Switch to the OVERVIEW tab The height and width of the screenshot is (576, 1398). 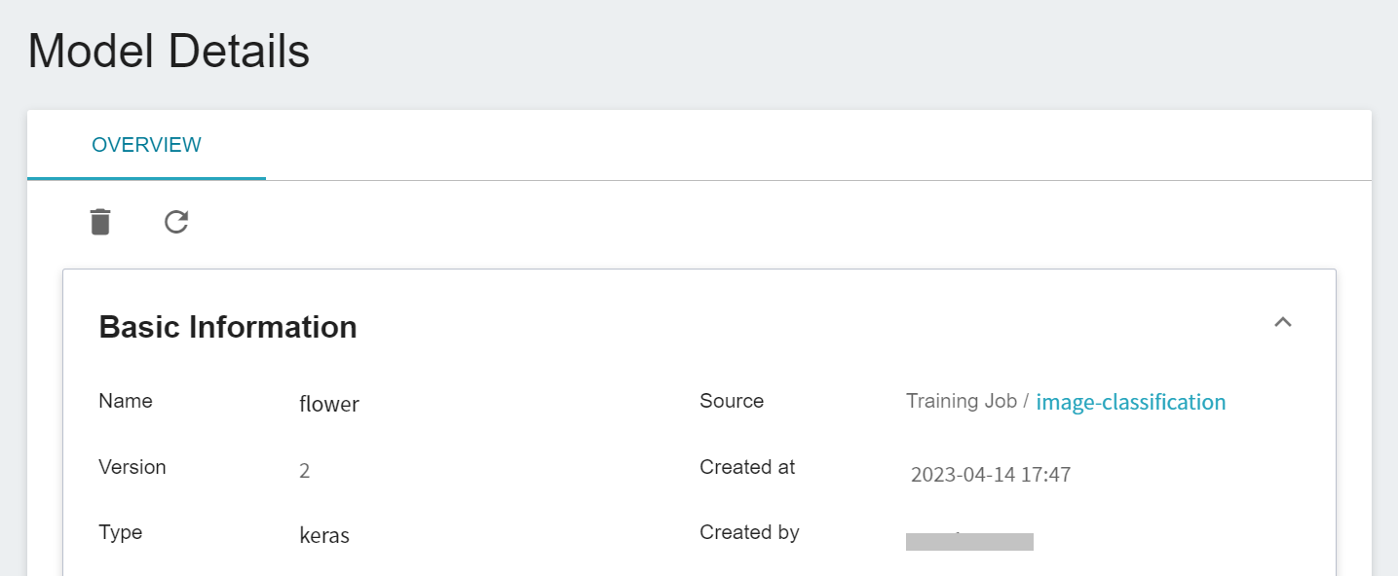(x=146, y=145)
